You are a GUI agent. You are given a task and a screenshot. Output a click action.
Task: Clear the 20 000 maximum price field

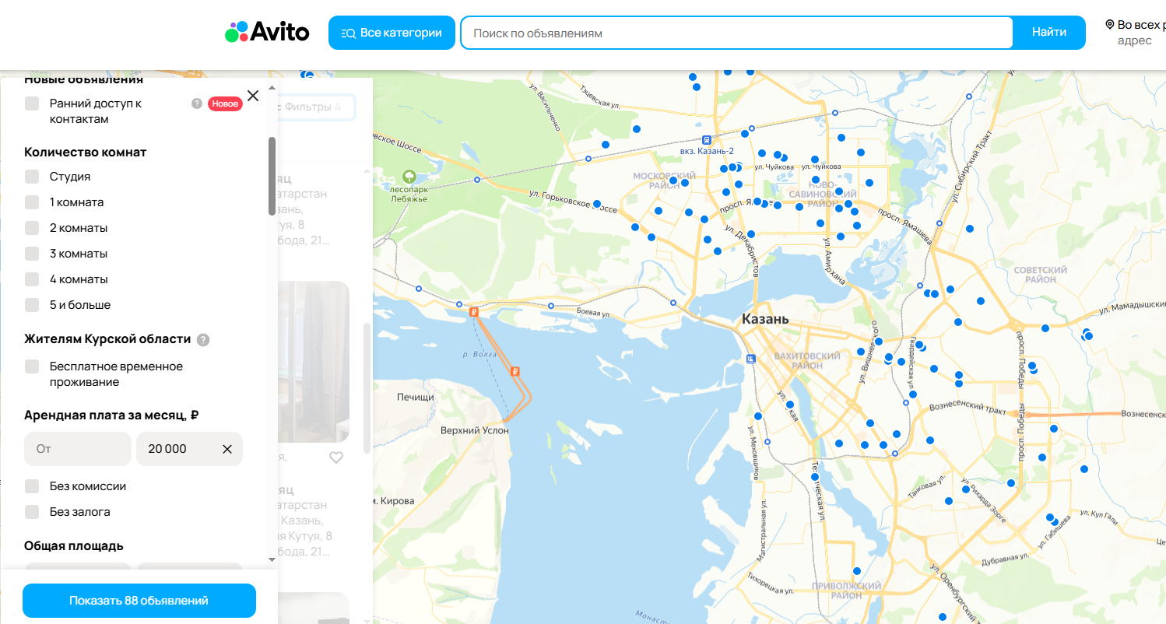(227, 449)
